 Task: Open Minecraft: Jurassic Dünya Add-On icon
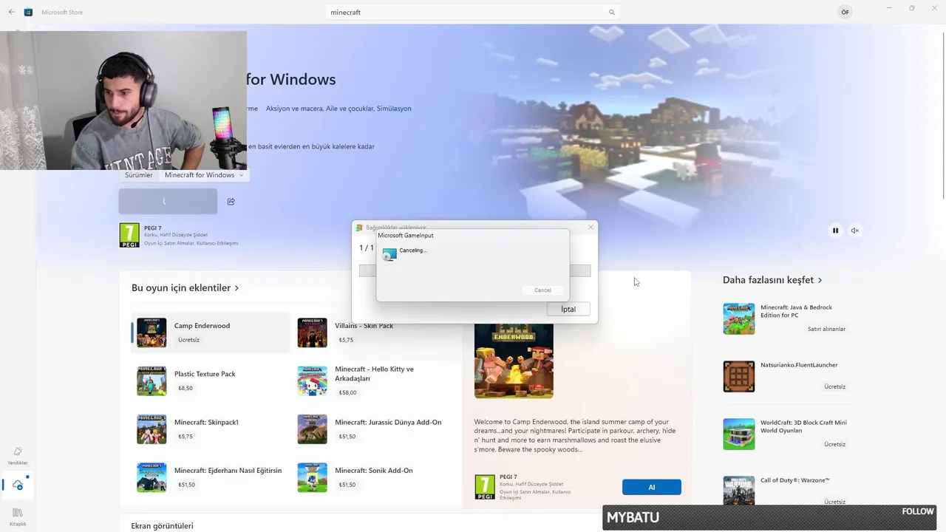click(x=312, y=429)
